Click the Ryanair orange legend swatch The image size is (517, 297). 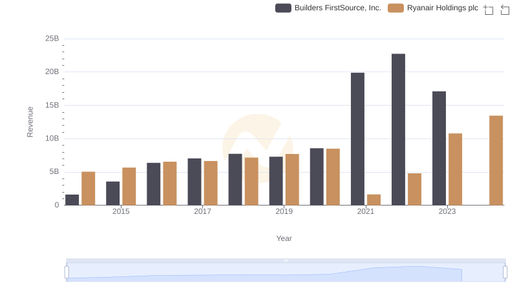(x=396, y=8)
